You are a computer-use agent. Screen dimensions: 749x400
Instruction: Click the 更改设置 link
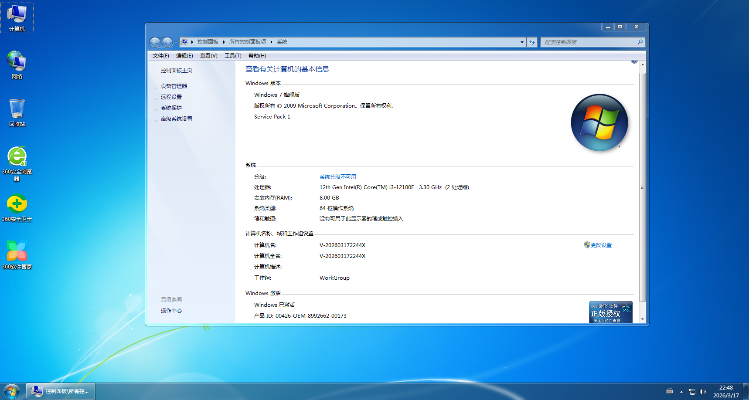601,245
